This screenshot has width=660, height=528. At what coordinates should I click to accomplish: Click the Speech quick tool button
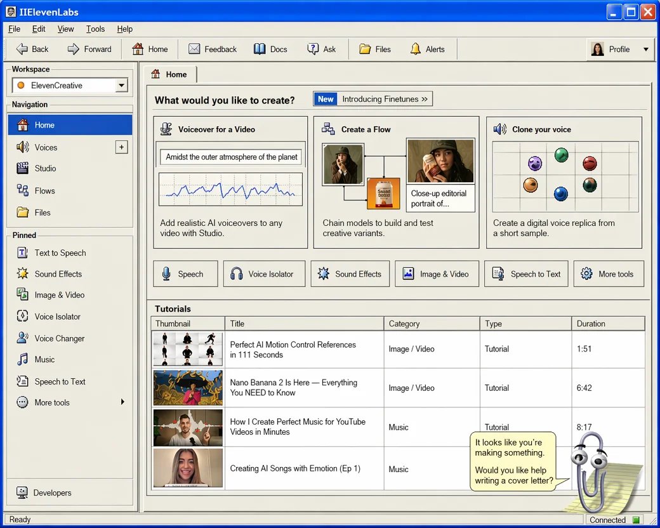[x=185, y=274]
